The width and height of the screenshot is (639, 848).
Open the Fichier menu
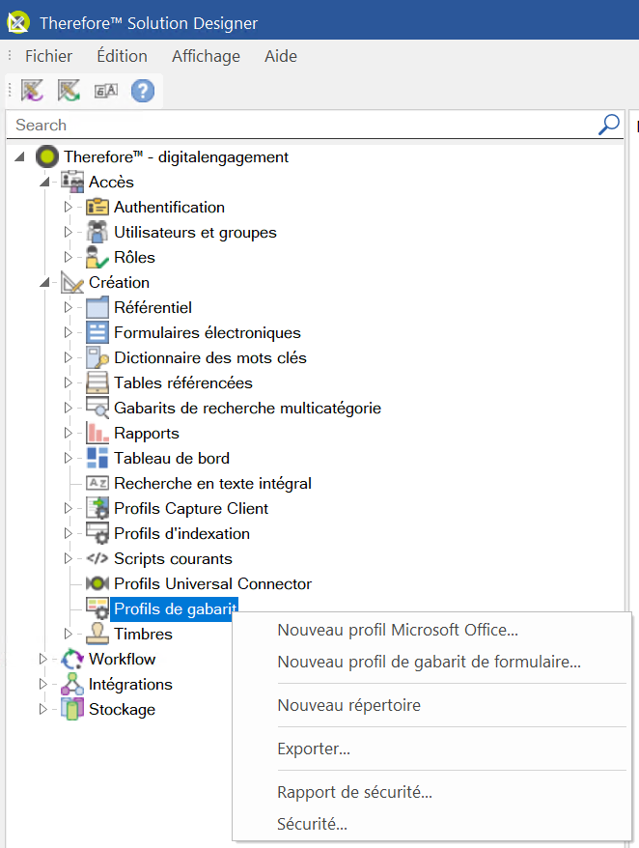point(48,56)
